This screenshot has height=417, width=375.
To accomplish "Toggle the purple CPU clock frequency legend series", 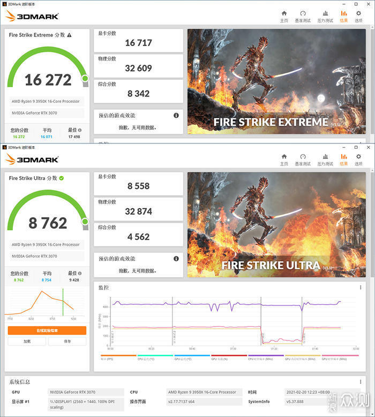I will tap(266, 357).
